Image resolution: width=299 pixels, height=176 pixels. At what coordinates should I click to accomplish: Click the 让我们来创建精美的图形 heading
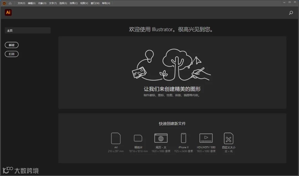(x=172, y=89)
